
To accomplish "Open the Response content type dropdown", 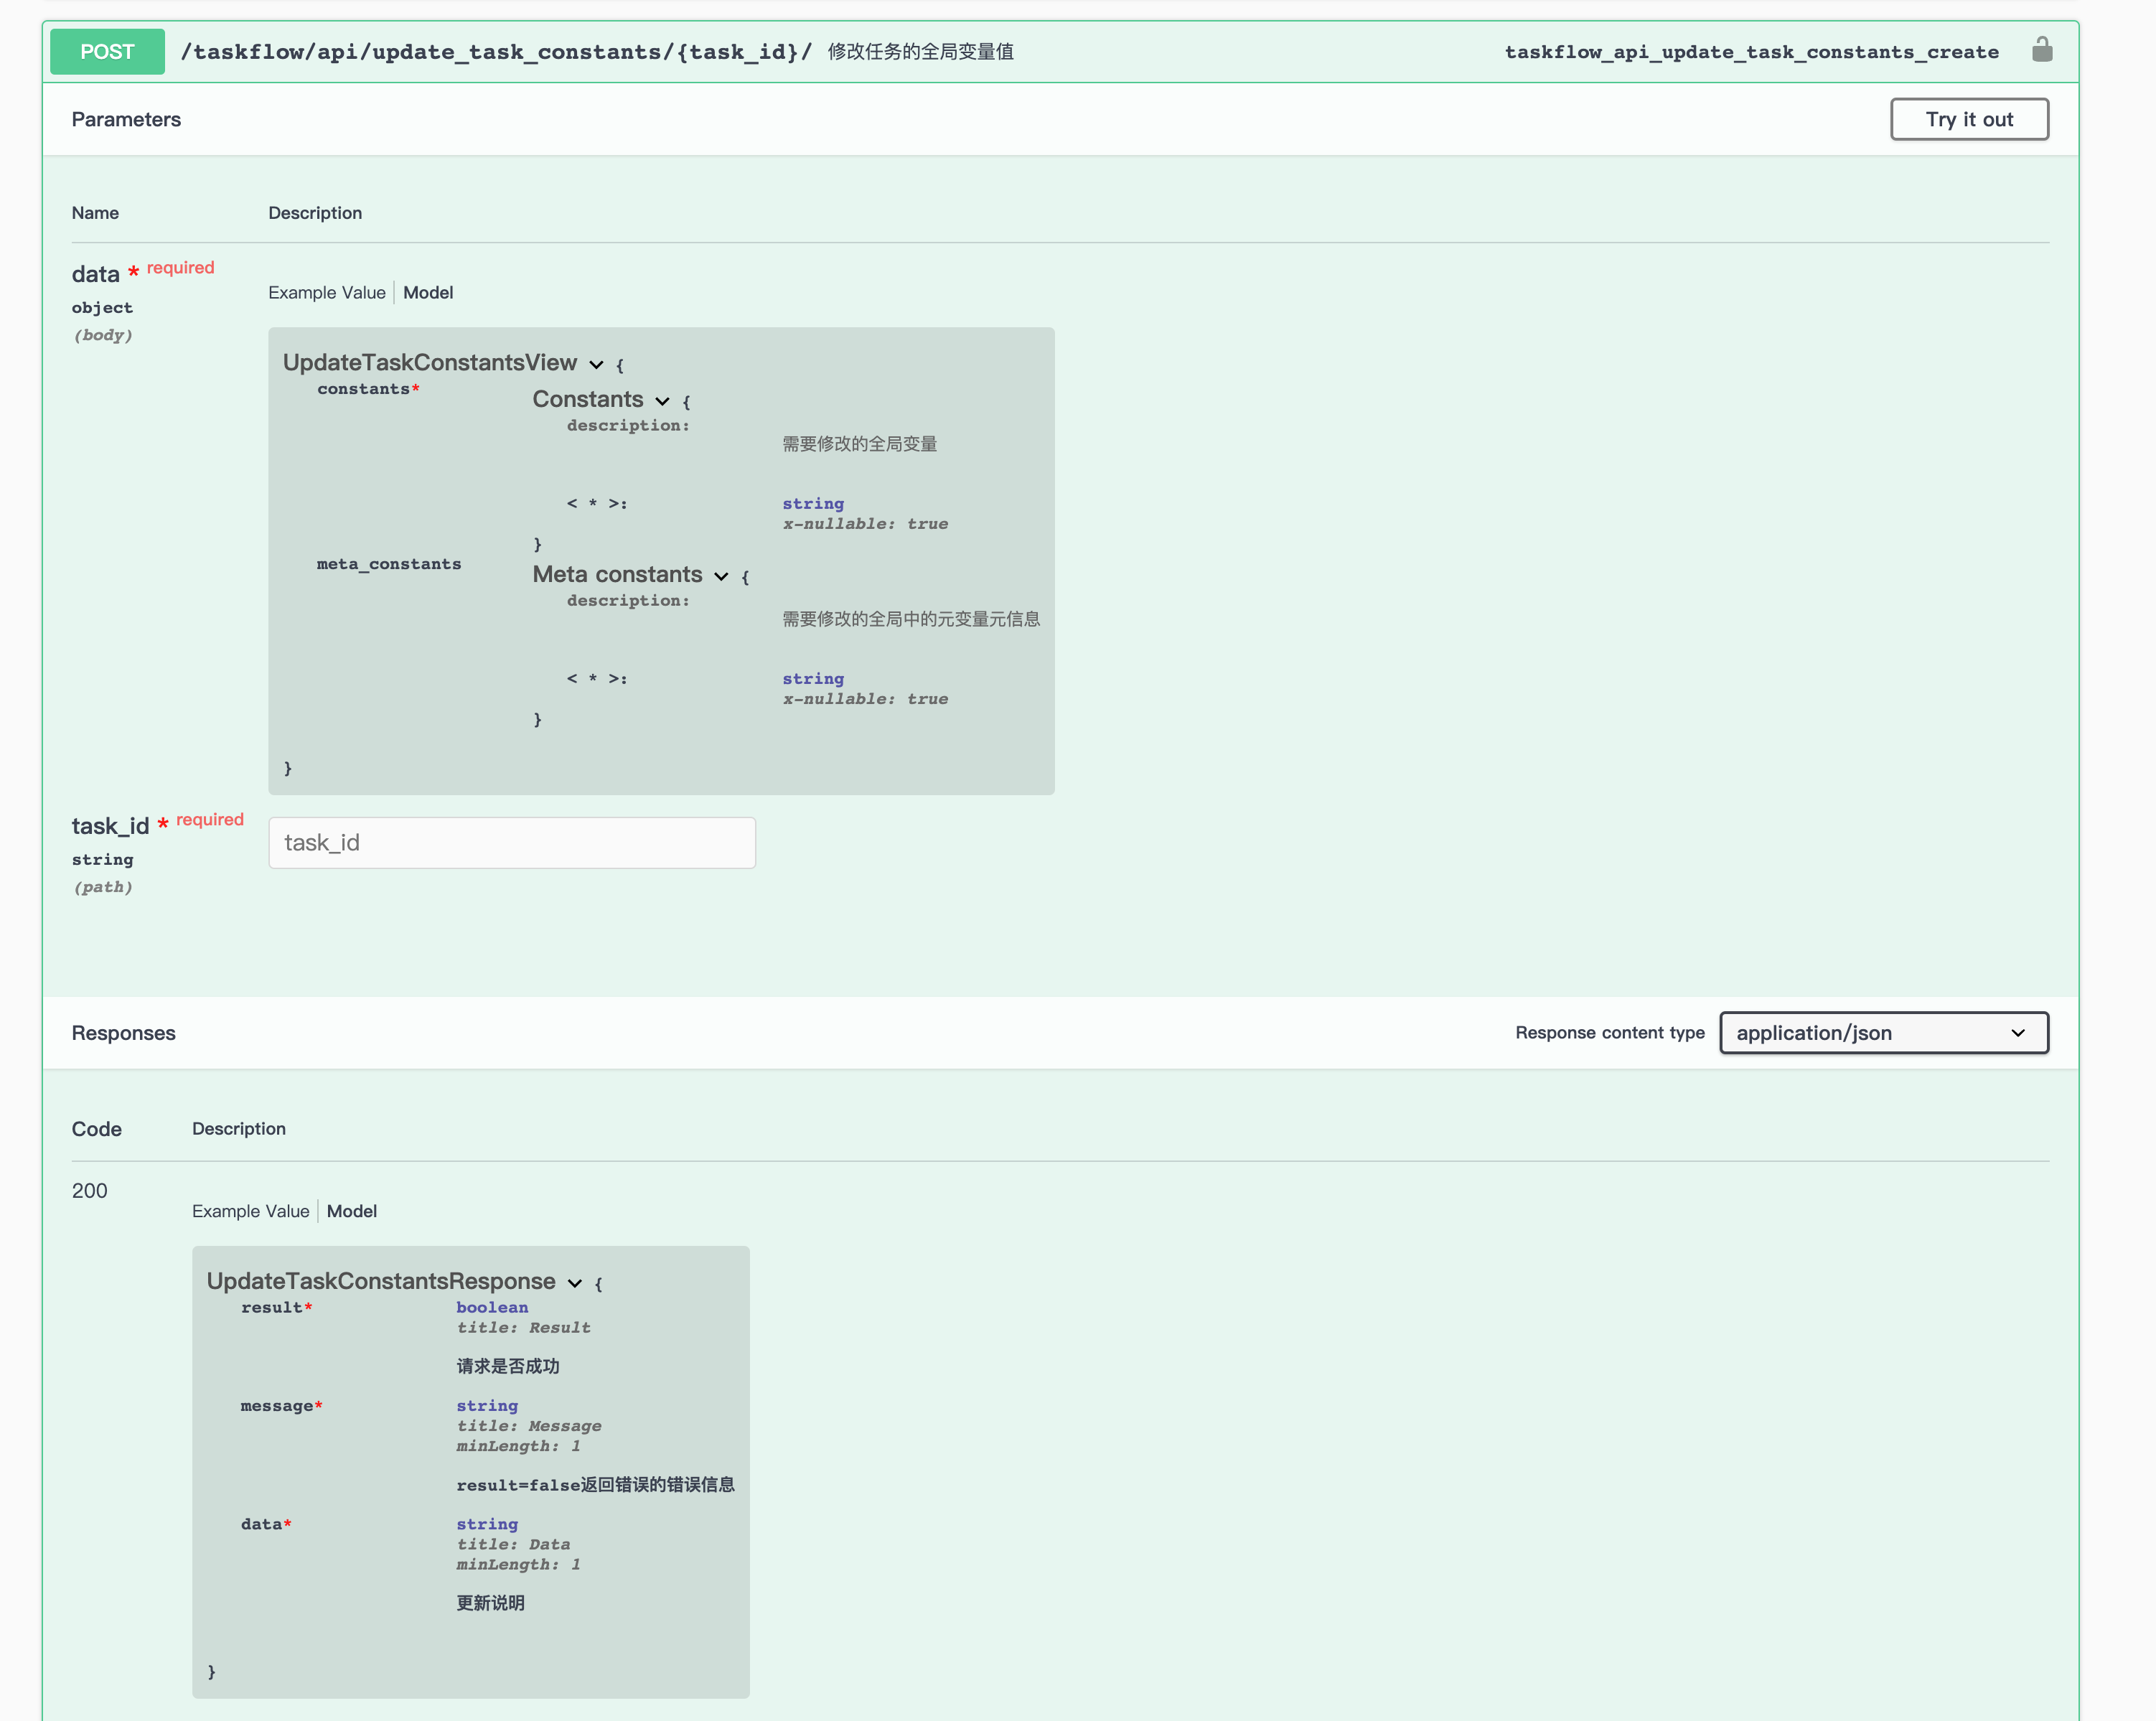I will coord(1883,1033).
